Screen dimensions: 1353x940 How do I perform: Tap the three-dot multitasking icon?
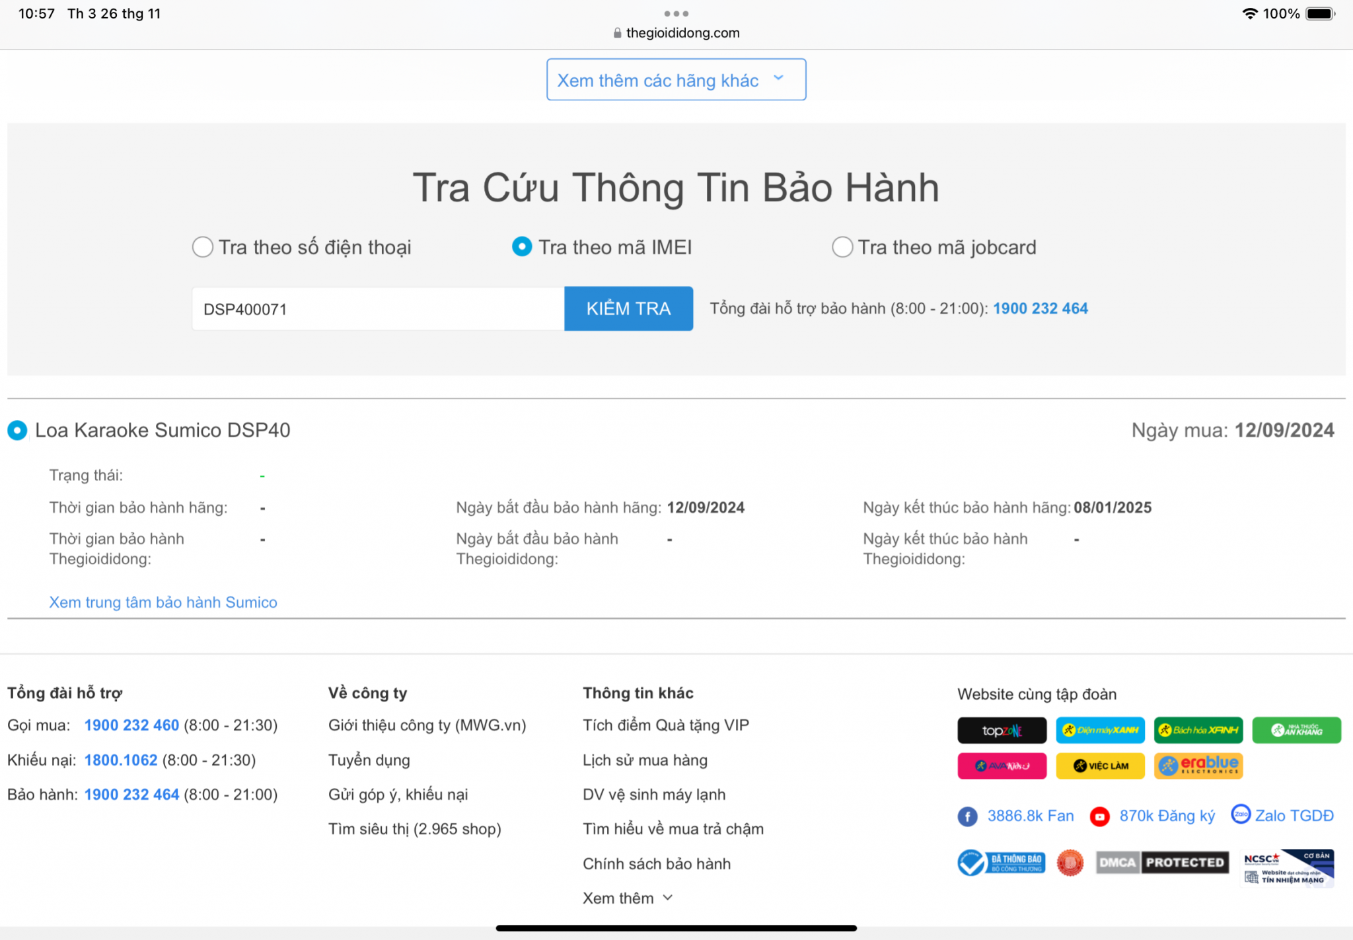click(676, 13)
